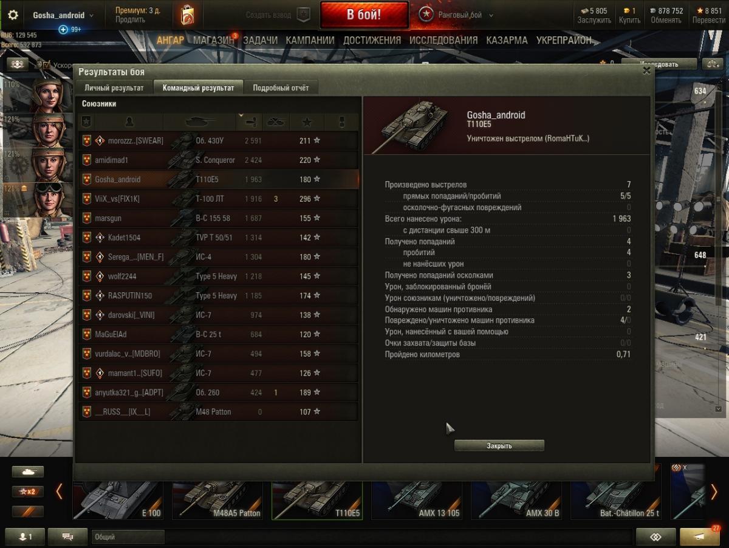Sort allies by player name icon

click(x=129, y=122)
